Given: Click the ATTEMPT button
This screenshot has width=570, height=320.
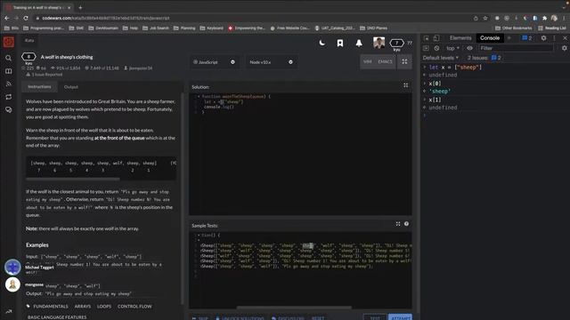Looking at the screenshot, I should click(400, 317).
